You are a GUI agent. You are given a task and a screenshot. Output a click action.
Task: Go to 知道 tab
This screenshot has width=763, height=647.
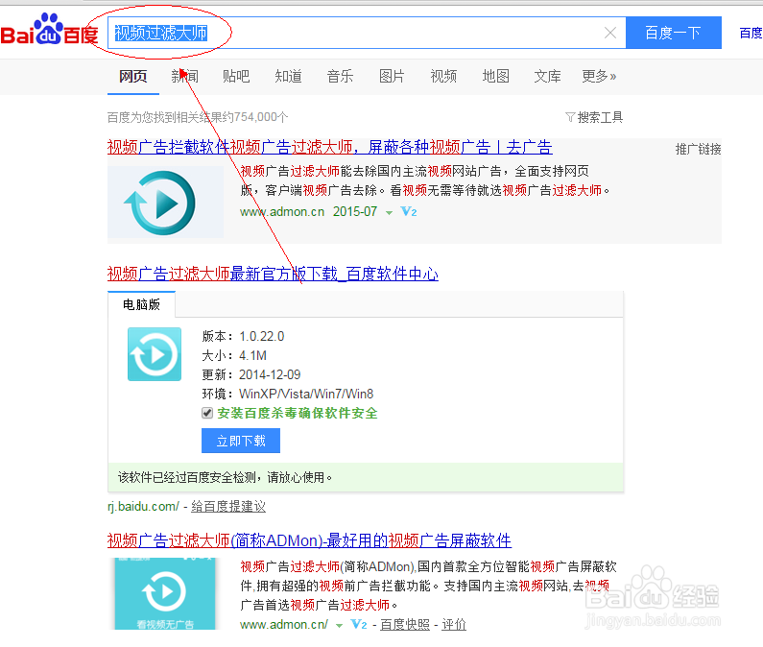(x=288, y=77)
